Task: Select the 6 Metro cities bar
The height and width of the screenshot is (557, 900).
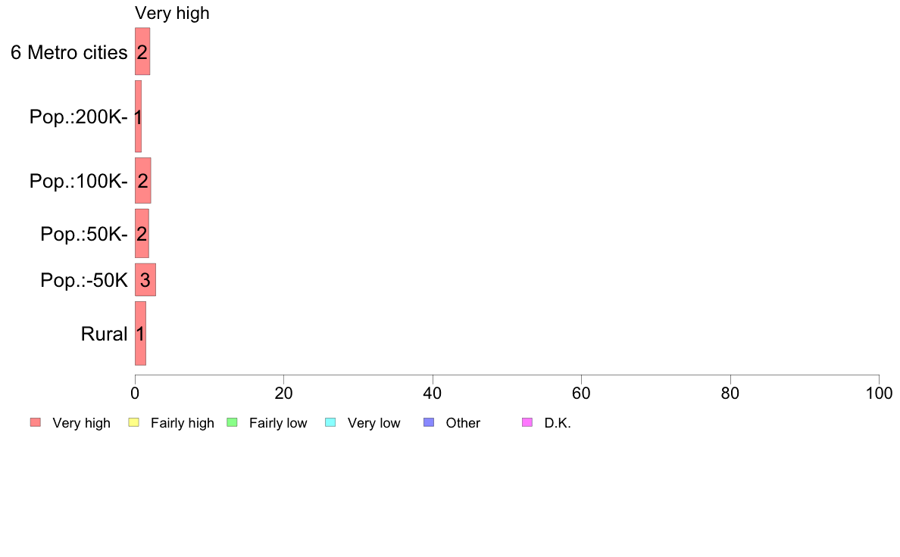Action: point(142,51)
